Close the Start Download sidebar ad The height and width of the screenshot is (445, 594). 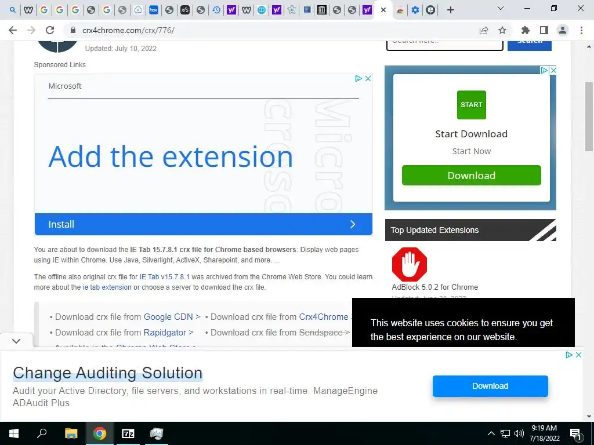[x=553, y=70]
